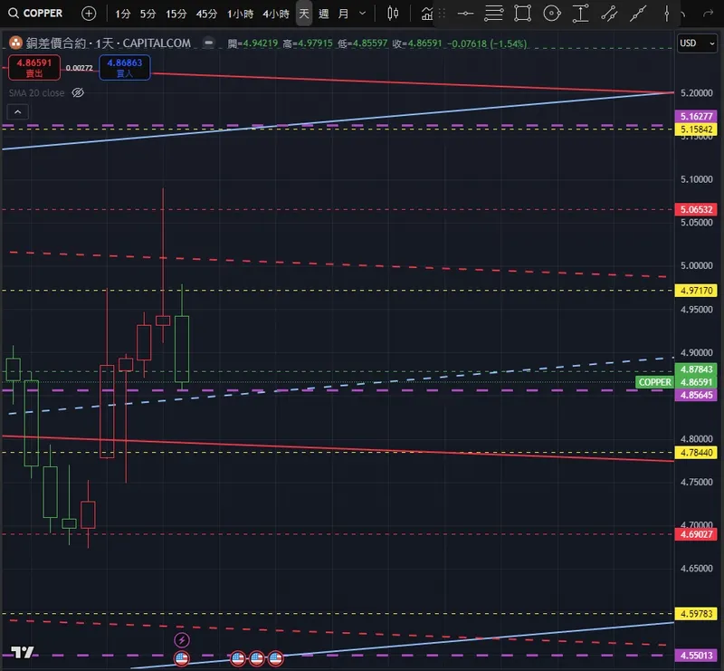Select the trend line drawing tool
This screenshot has height=671, width=724.
pyautogui.click(x=638, y=14)
